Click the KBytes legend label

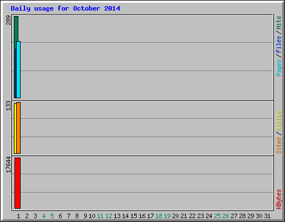pos(278,199)
